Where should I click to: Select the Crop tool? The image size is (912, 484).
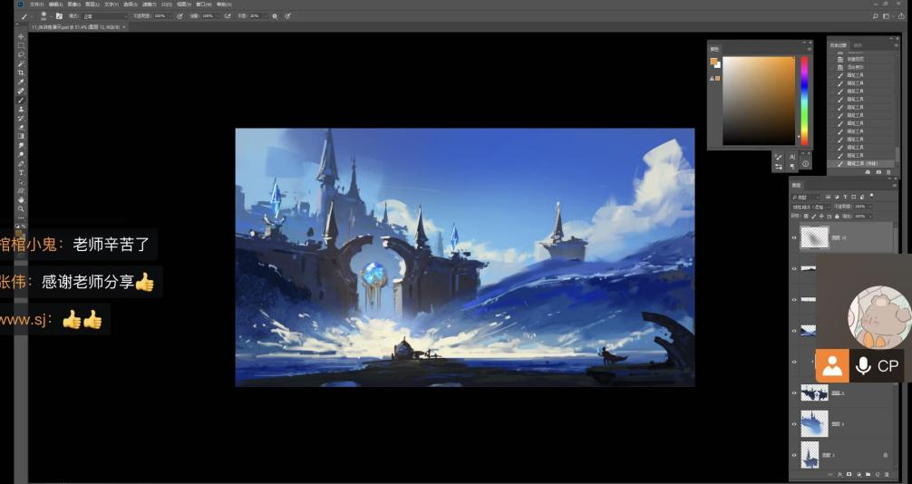pos(21,73)
